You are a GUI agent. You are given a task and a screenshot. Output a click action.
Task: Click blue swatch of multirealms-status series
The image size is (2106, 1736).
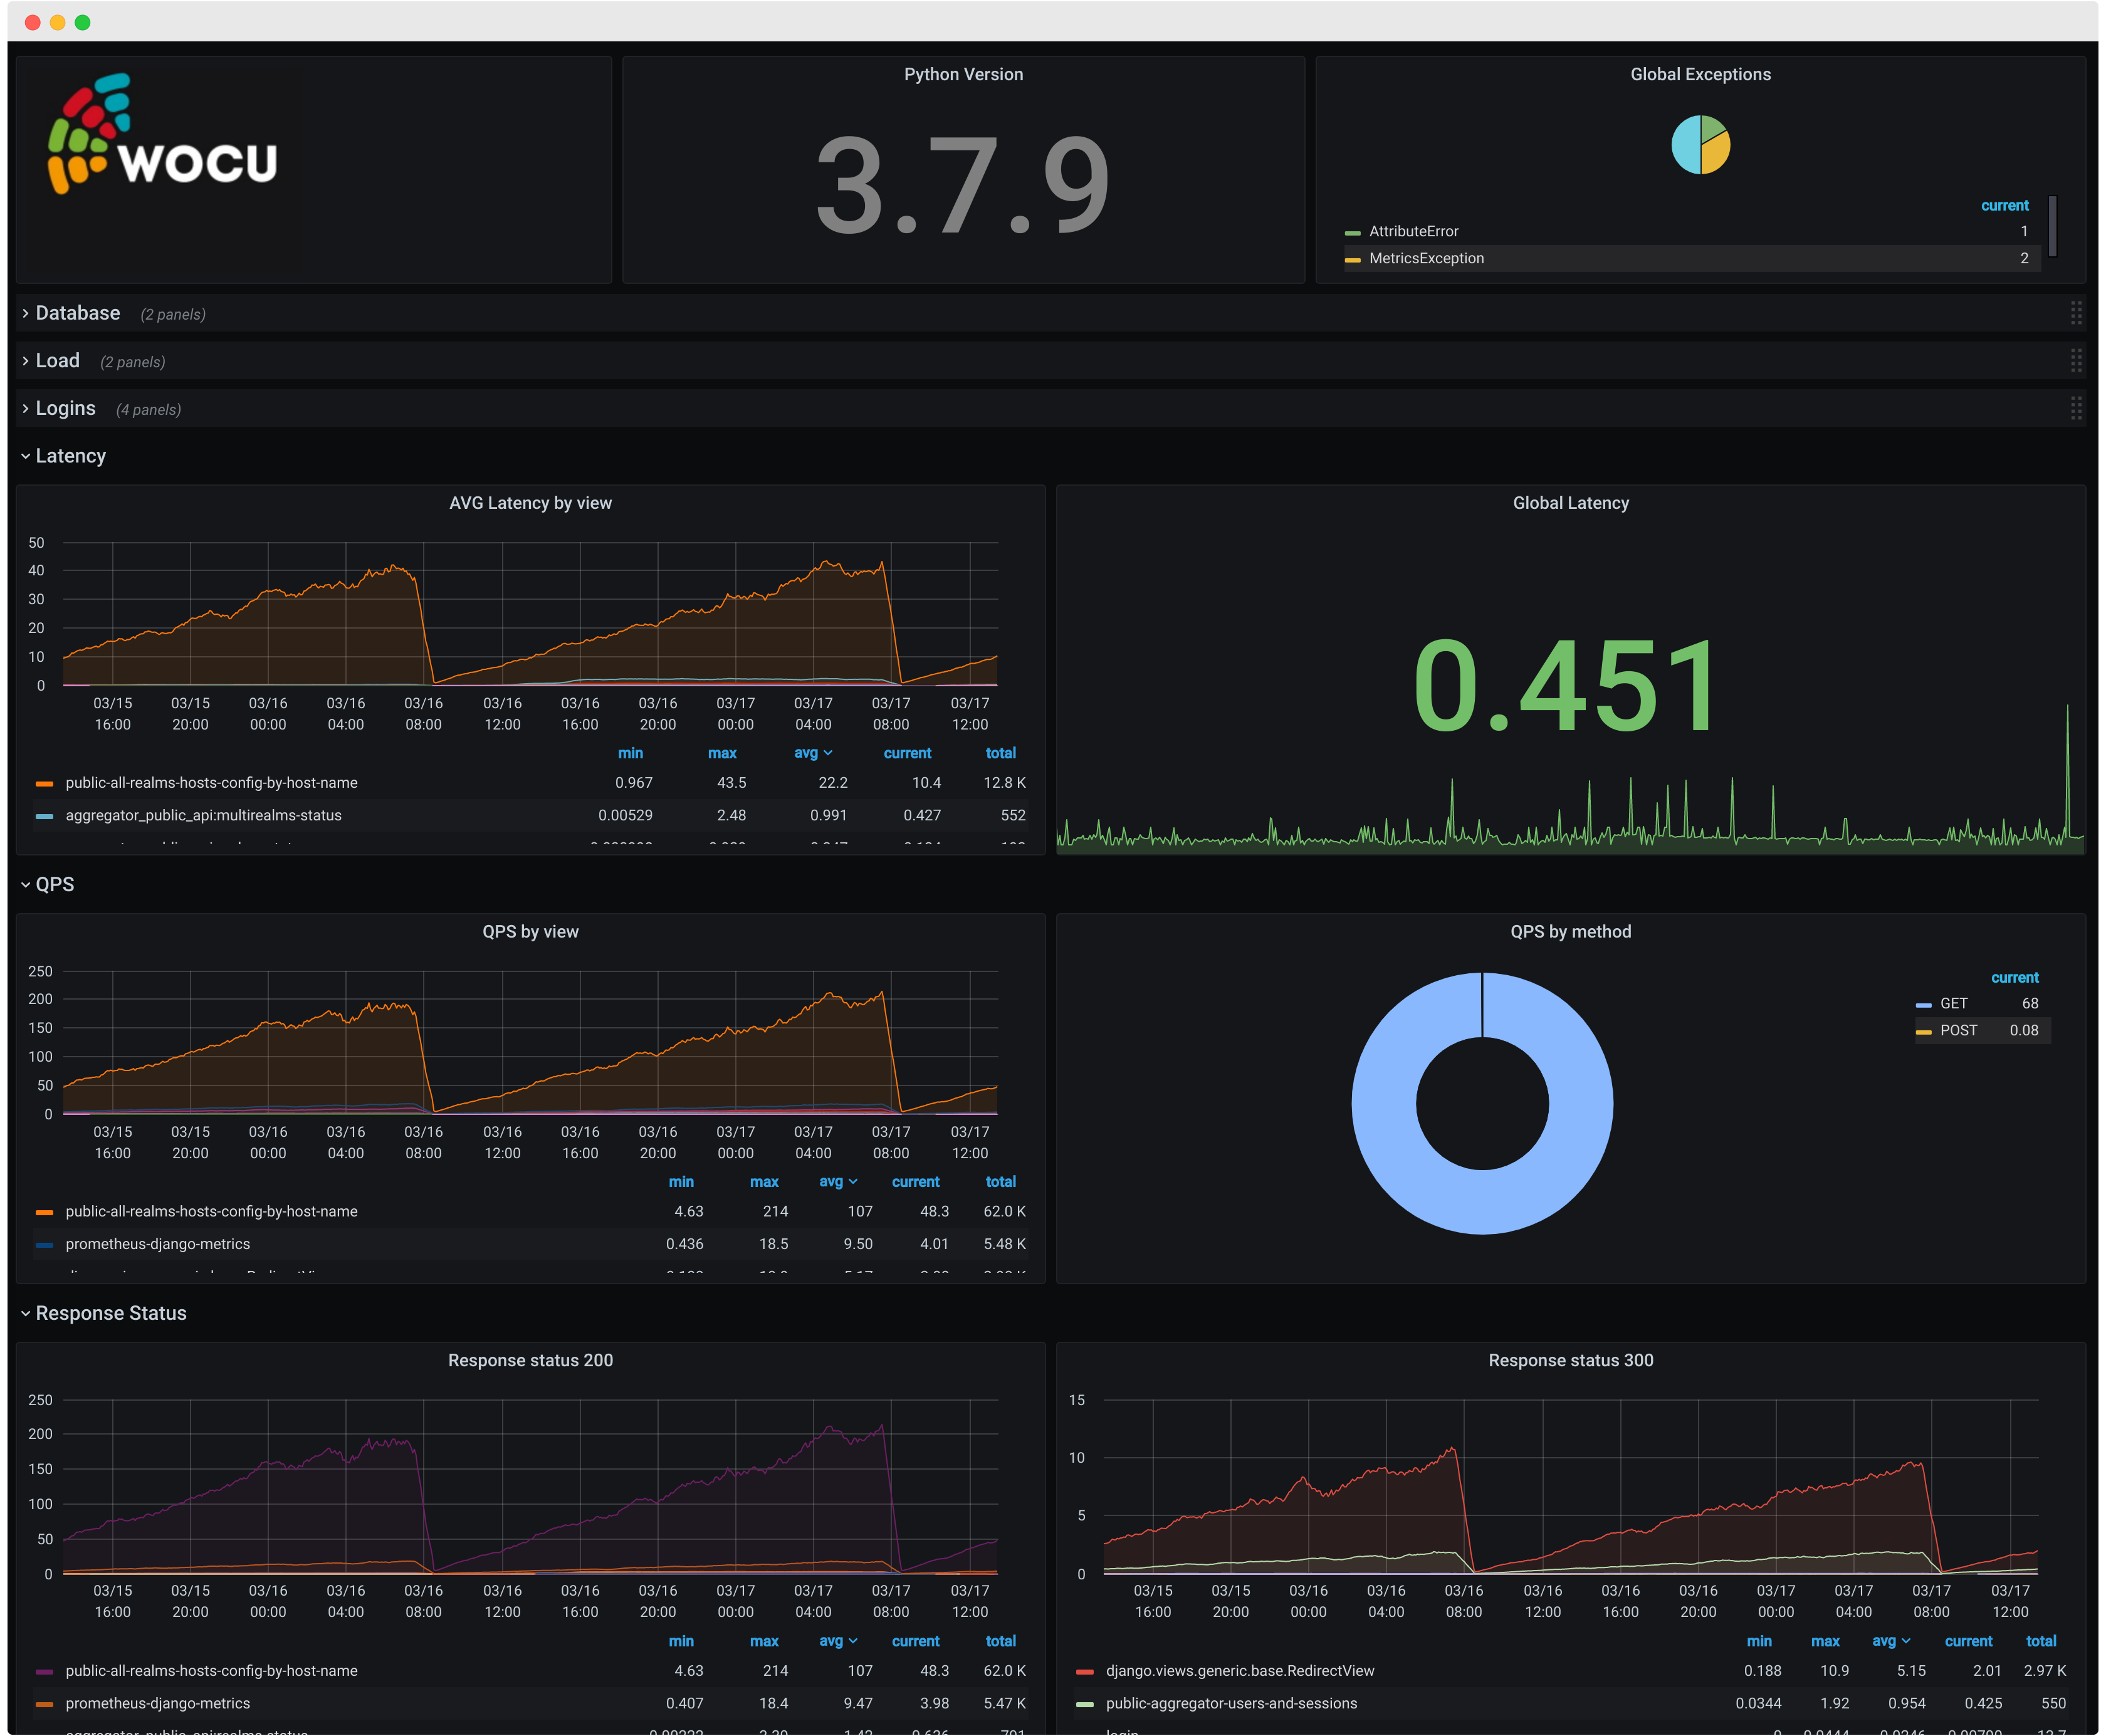(44, 816)
